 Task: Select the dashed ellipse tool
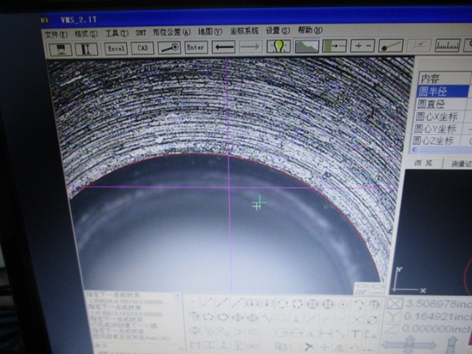pos(208,316)
